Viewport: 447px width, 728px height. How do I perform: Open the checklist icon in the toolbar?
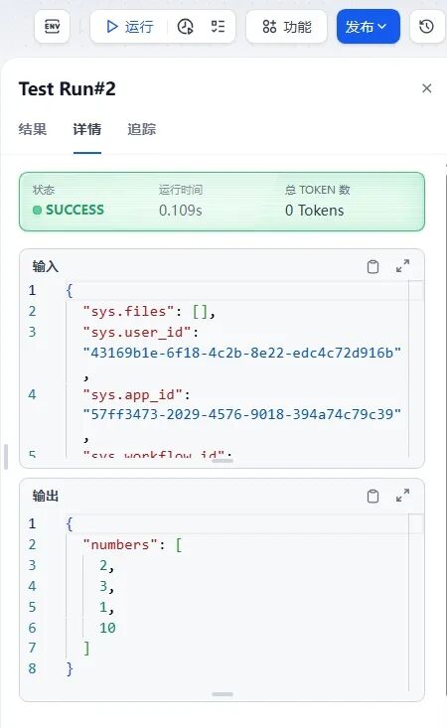click(x=218, y=27)
